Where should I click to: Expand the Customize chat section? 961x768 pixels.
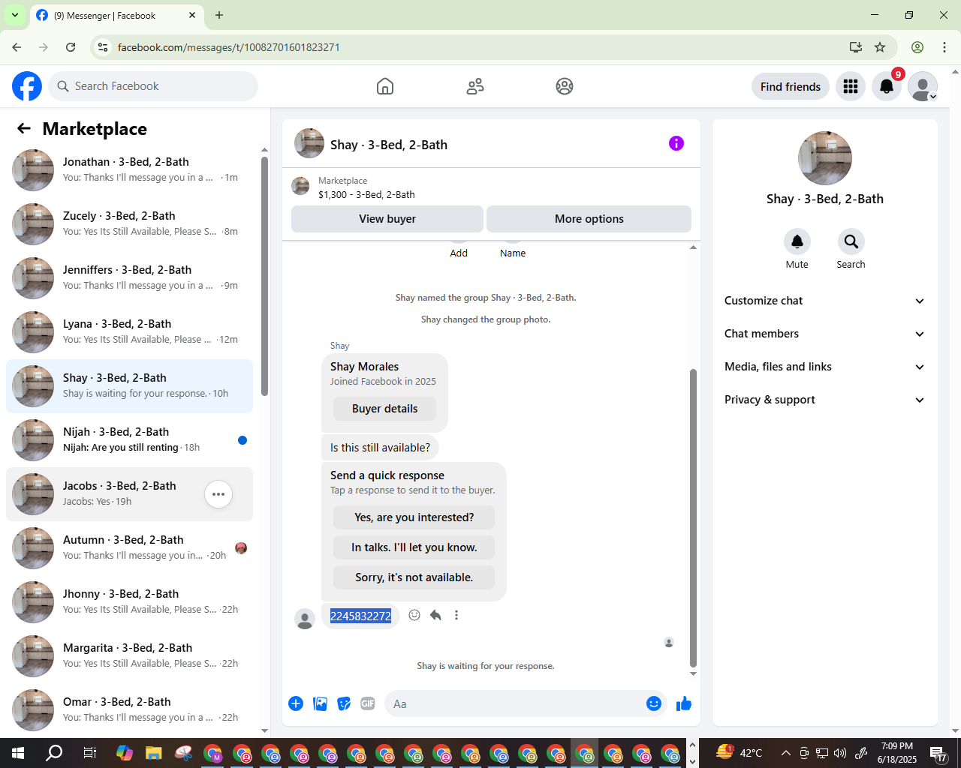pos(824,301)
